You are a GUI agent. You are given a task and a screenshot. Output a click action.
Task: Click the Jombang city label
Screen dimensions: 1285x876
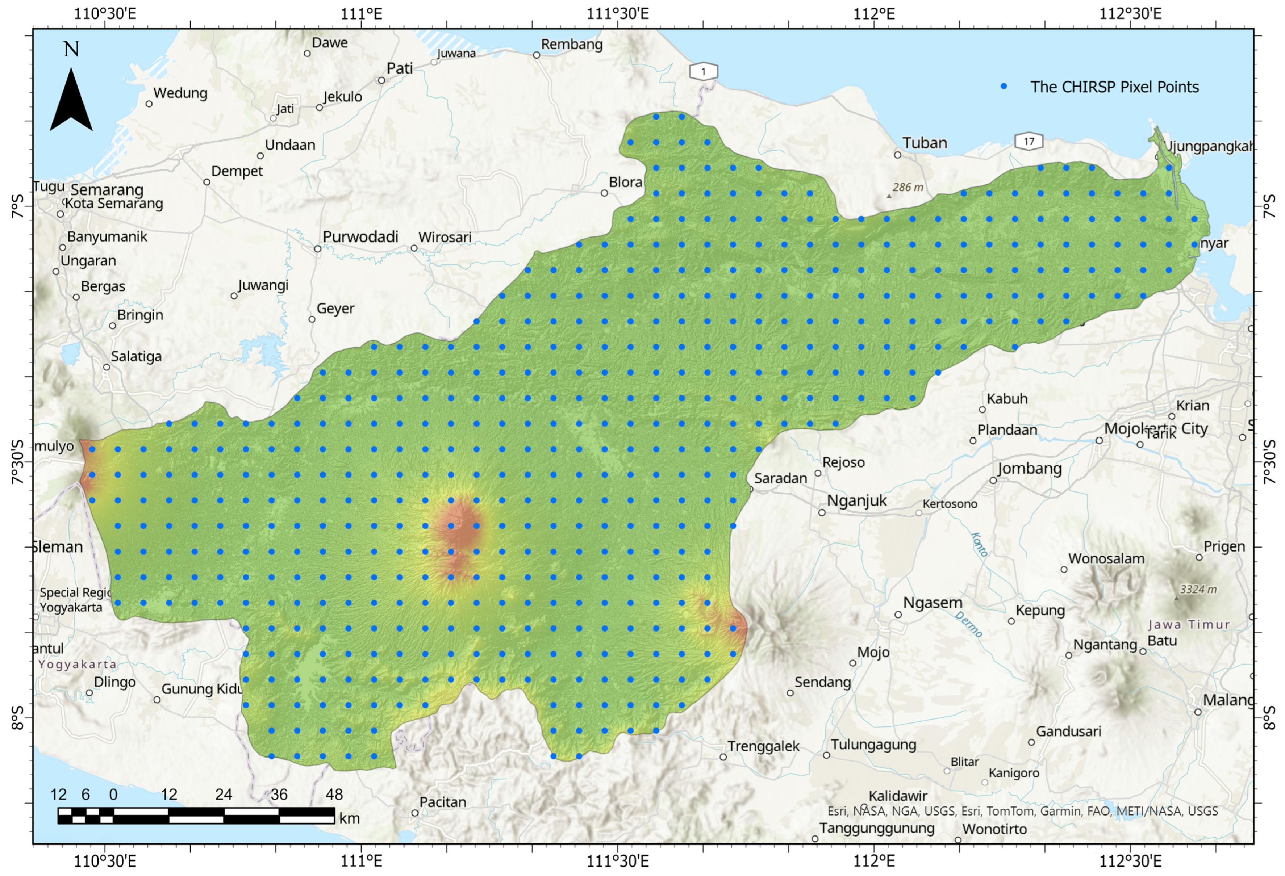(1030, 469)
